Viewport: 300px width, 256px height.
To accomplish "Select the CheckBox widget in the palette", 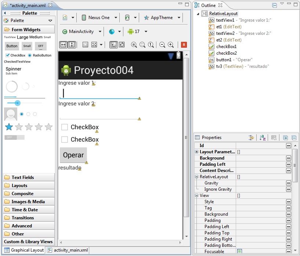I will (16, 55).
